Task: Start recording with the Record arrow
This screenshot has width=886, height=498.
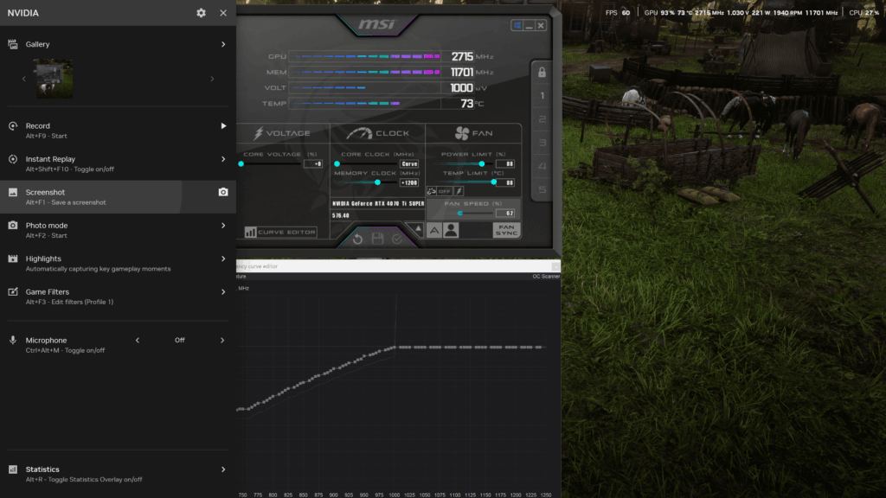Action: (x=223, y=126)
